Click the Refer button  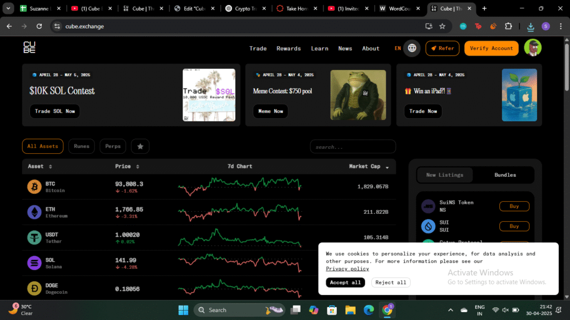coord(443,48)
